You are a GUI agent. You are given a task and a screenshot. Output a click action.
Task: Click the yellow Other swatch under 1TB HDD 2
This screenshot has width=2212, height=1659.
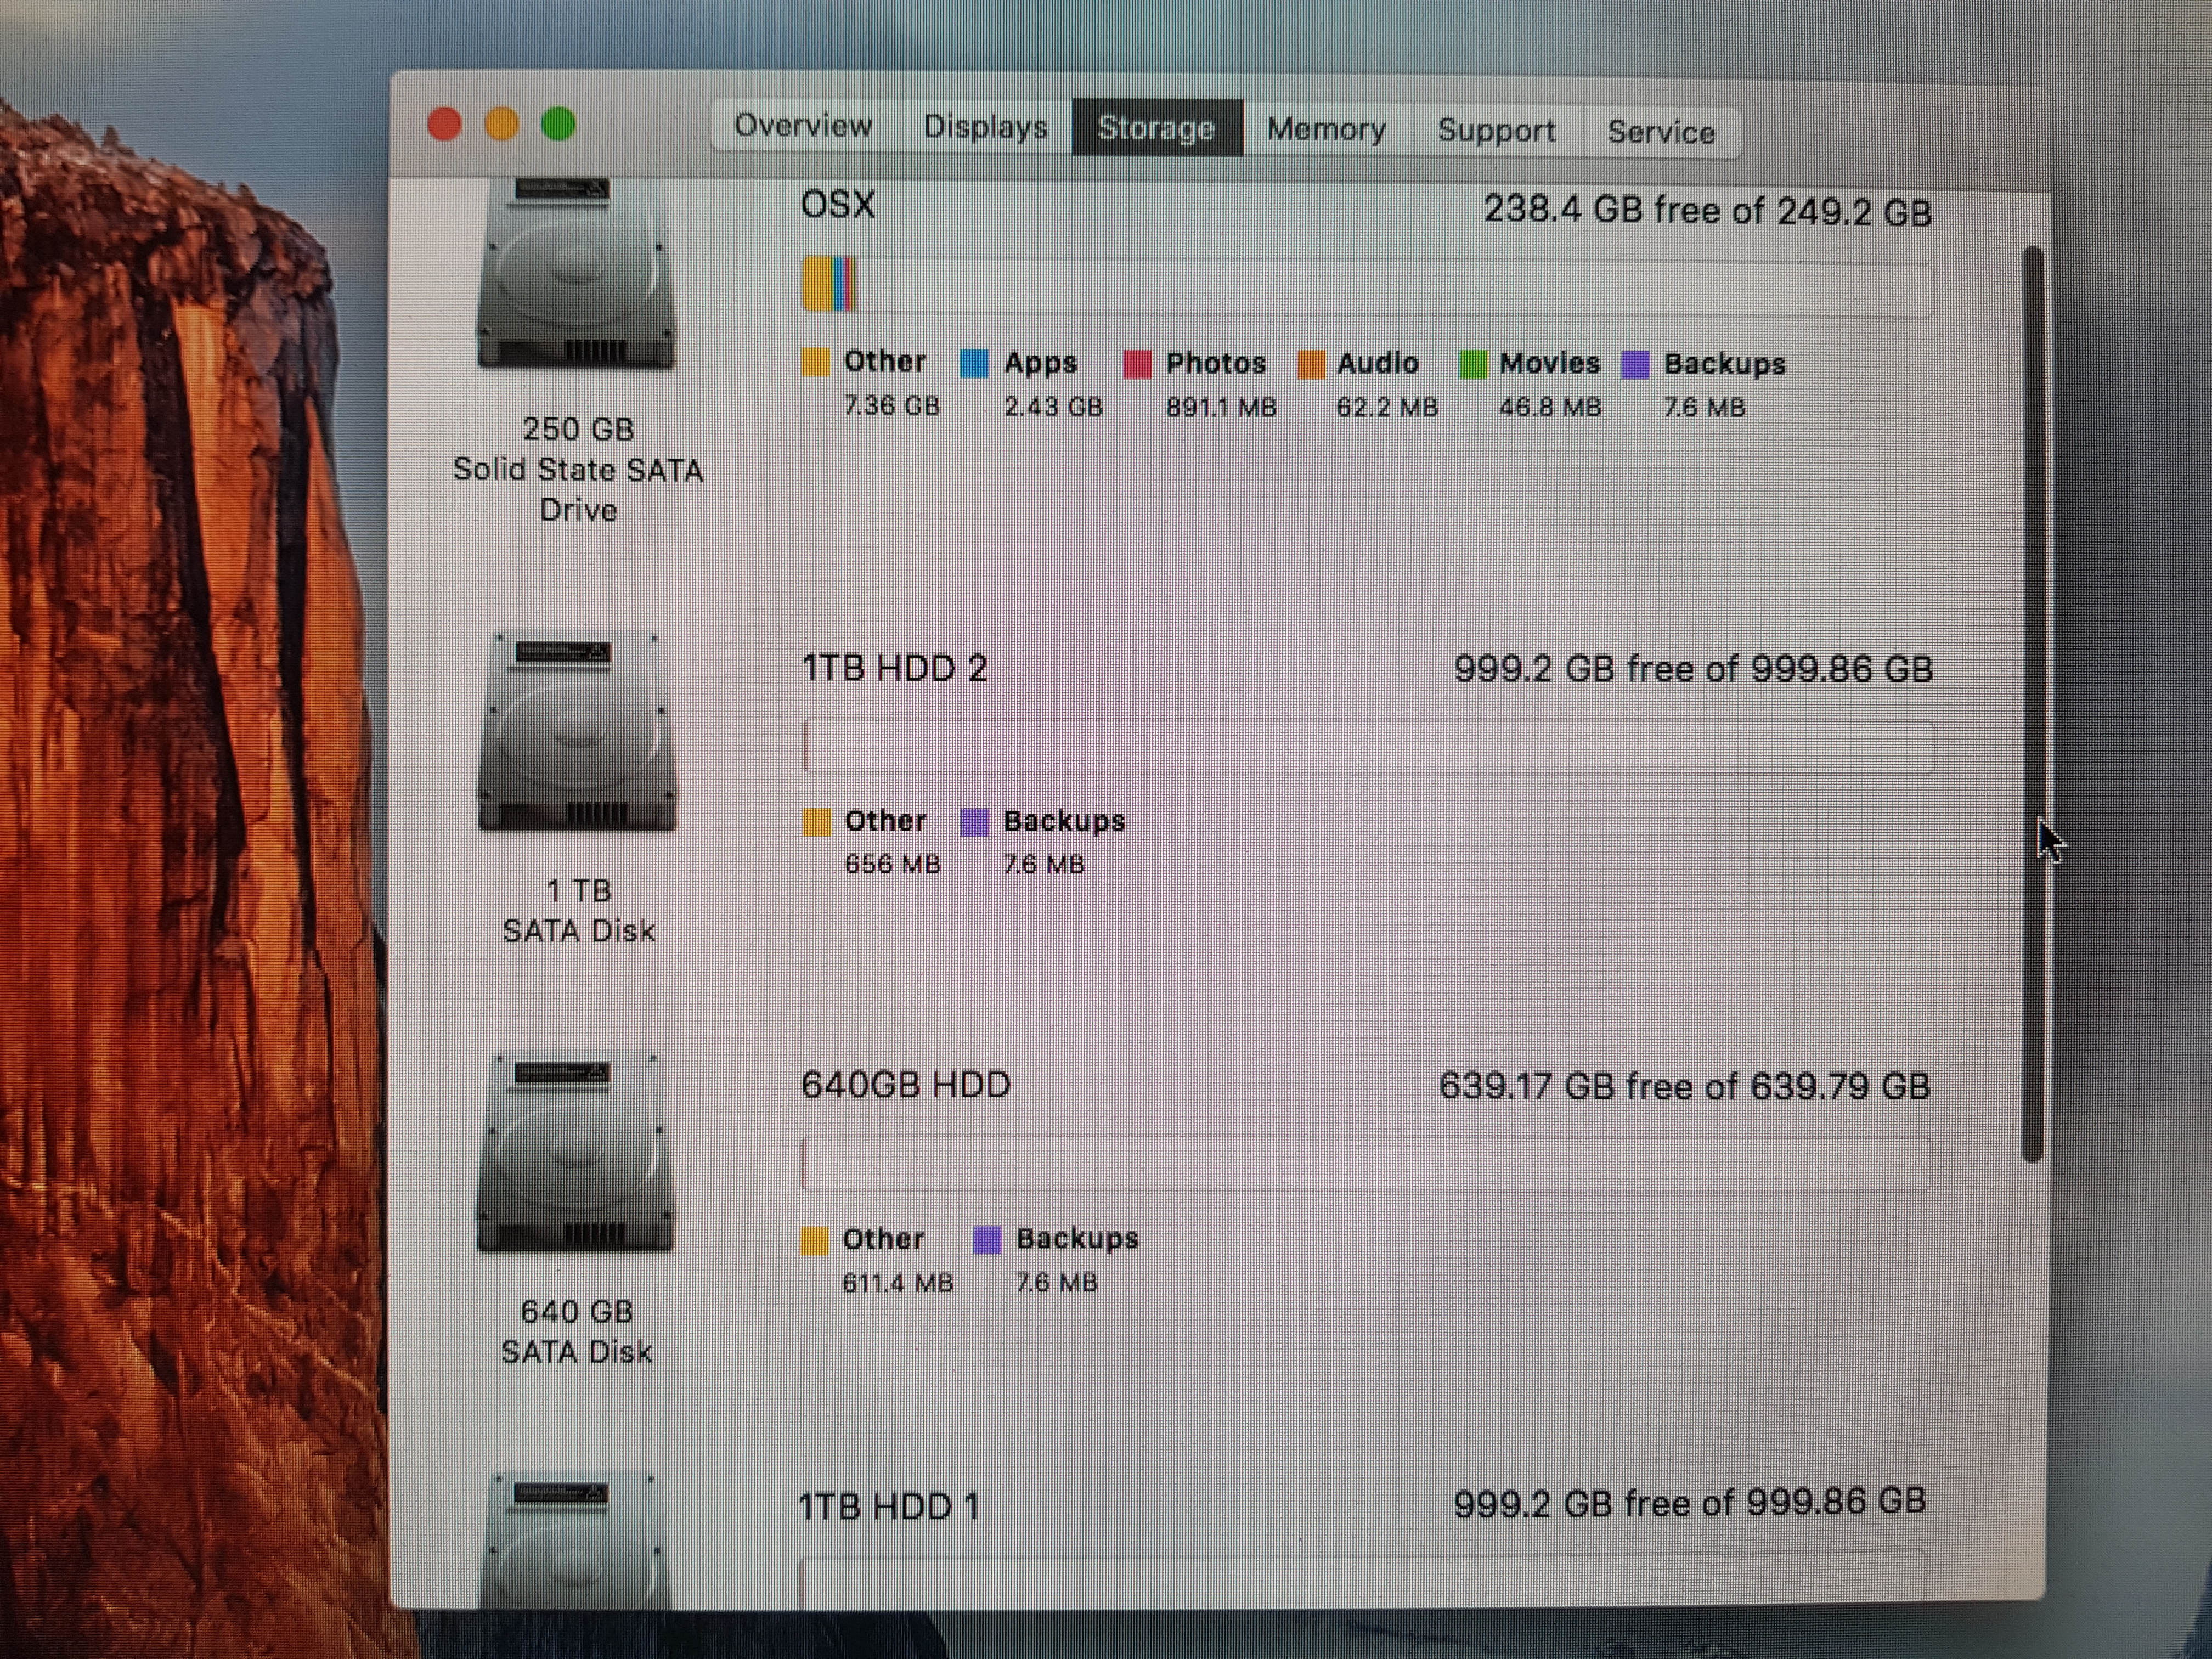[817, 822]
